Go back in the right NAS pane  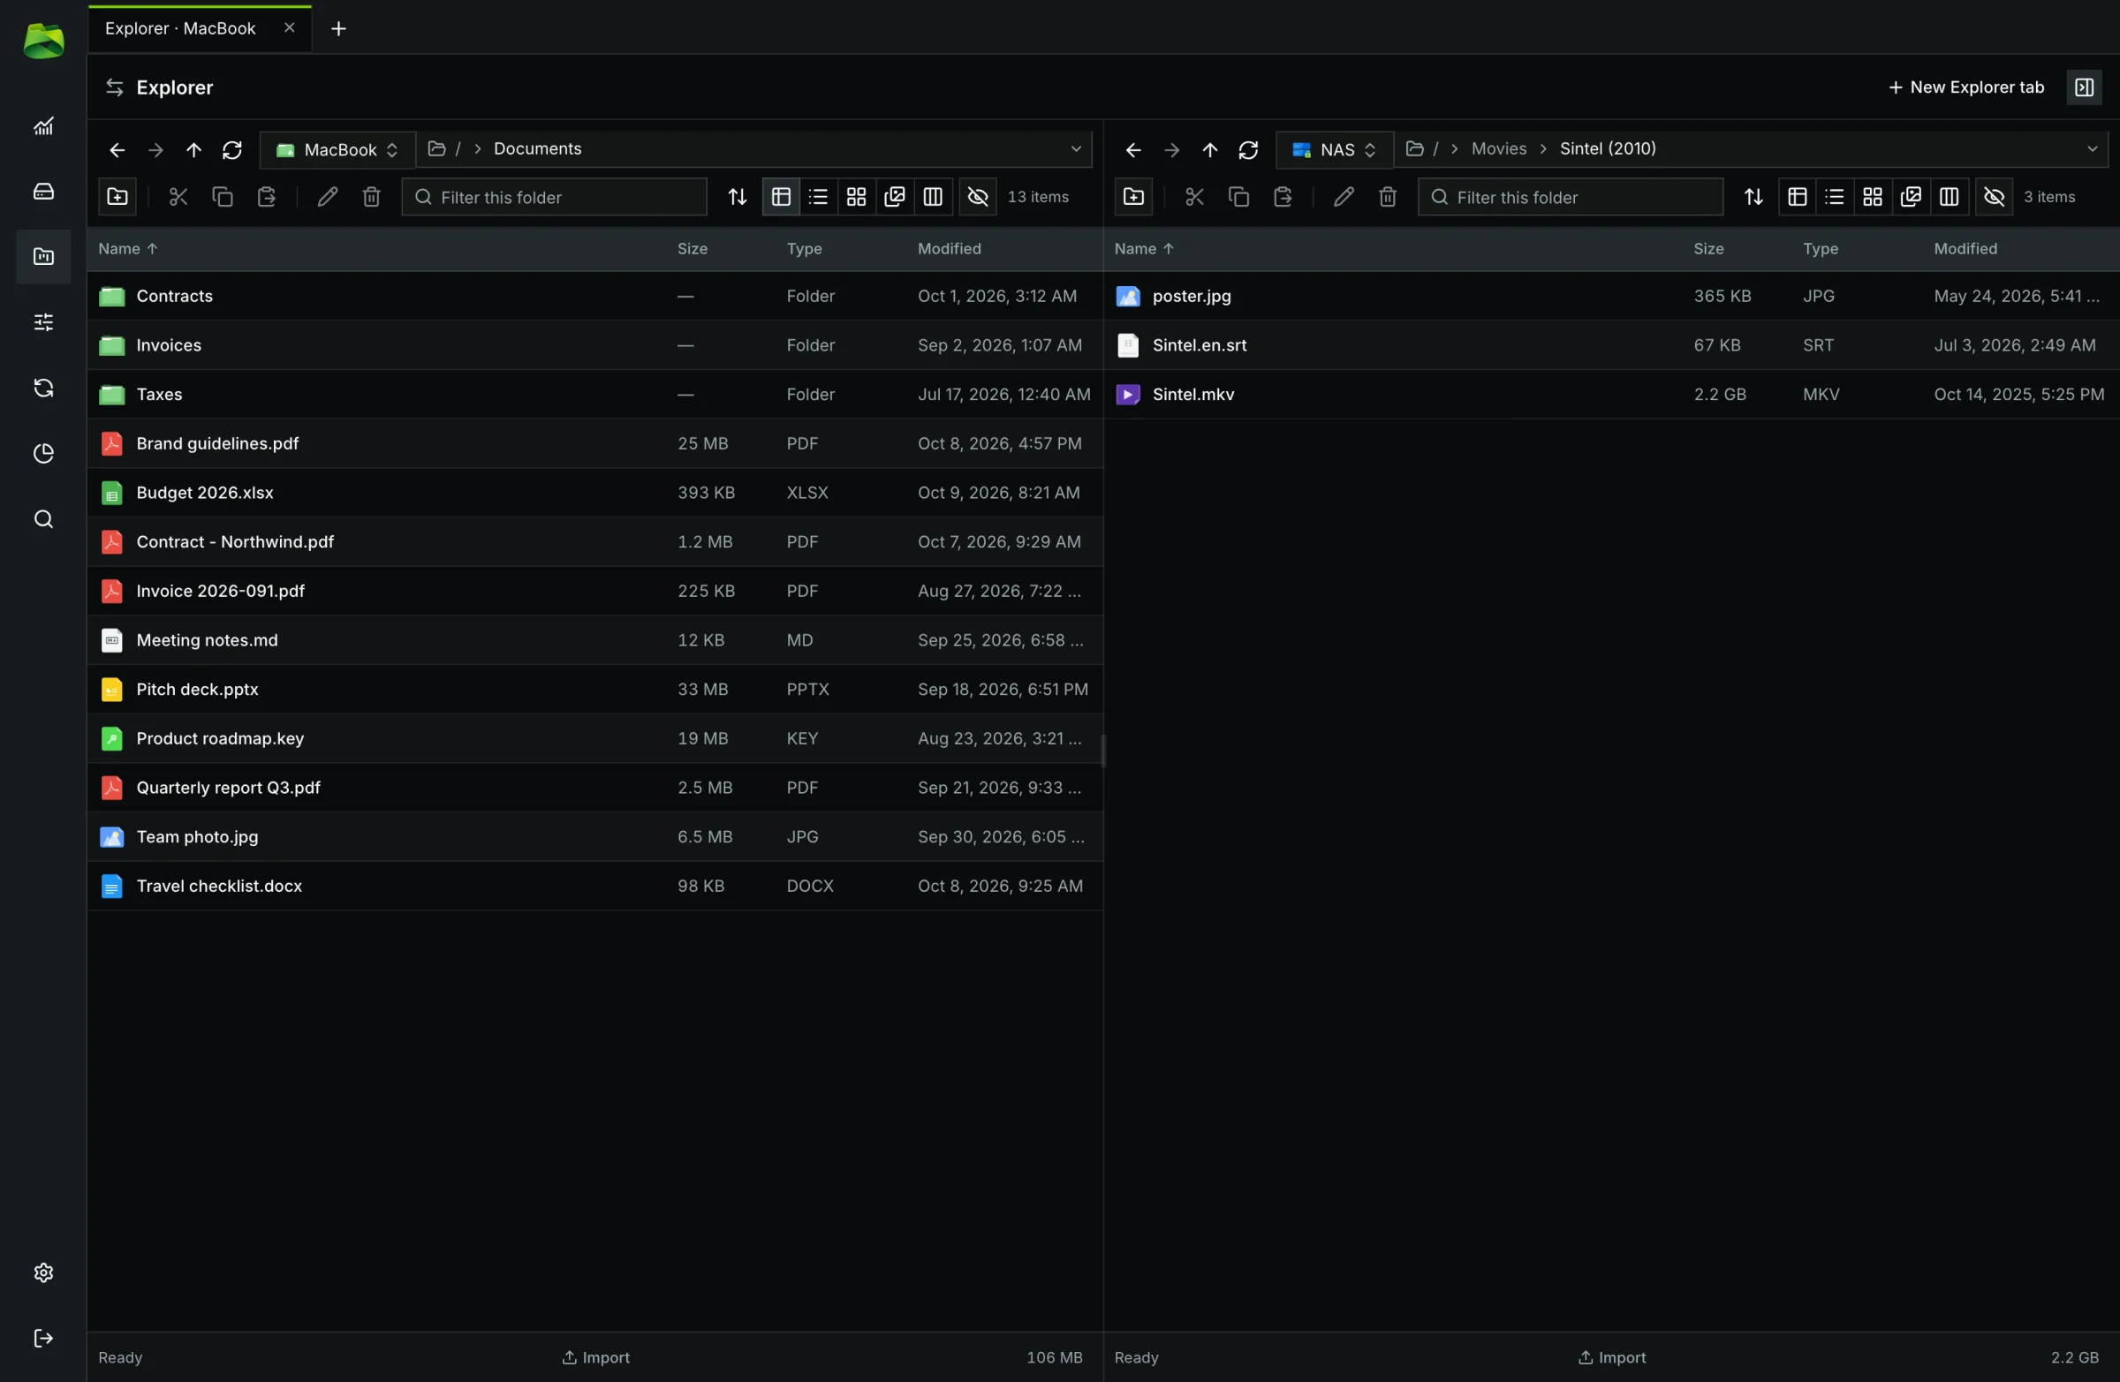coord(1133,149)
